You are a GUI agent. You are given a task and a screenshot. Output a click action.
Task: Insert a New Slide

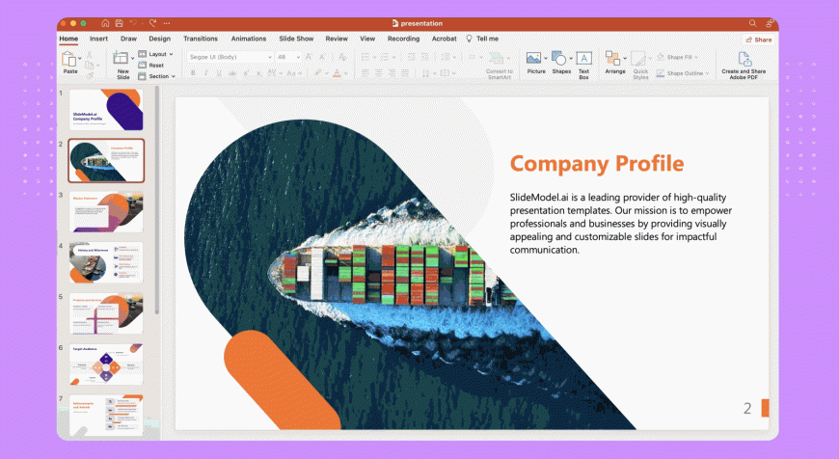[x=122, y=60]
